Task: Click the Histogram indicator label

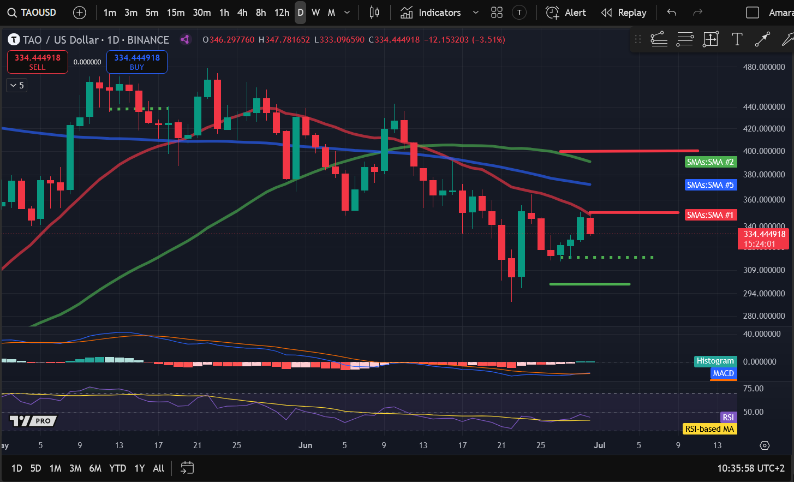Action: (x=715, y=361)
